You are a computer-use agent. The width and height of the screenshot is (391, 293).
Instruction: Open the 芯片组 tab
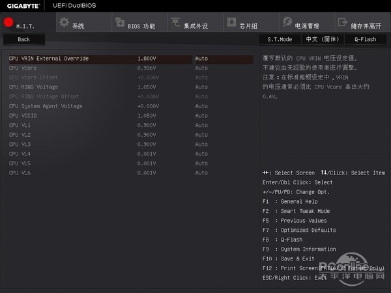pyautogui.click(x=251, y=22)
